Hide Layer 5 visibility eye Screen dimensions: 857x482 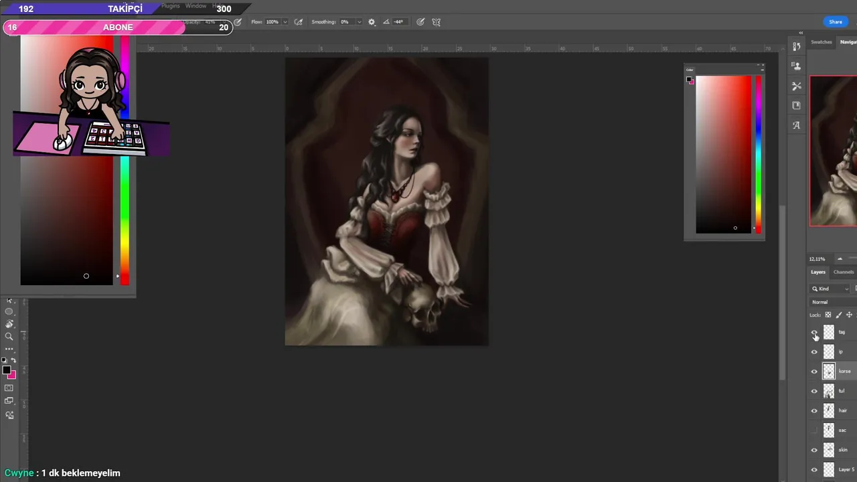click(x=814, y=469)
